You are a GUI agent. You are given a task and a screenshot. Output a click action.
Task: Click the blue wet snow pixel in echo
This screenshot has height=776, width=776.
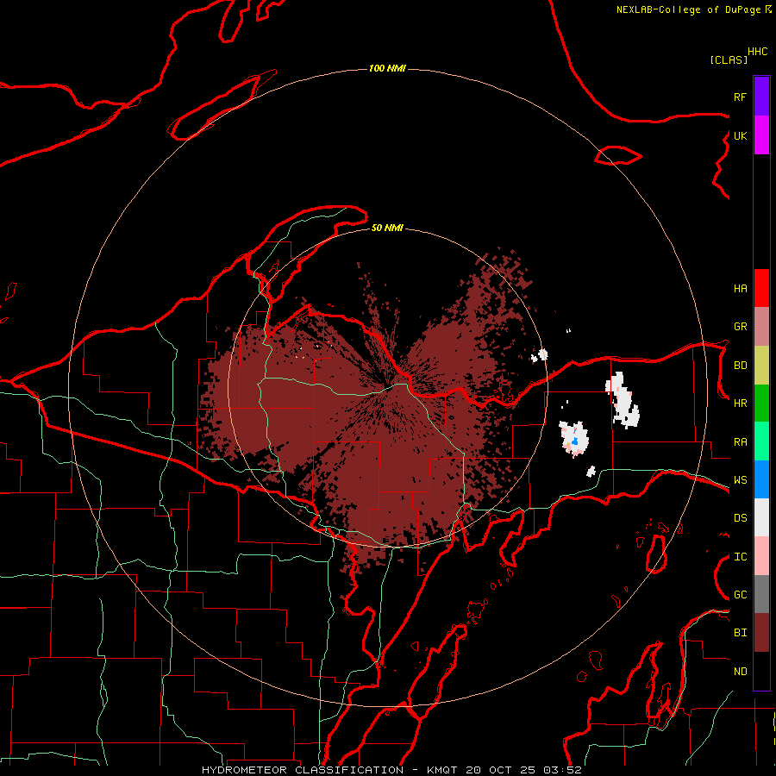pos(574,441)
